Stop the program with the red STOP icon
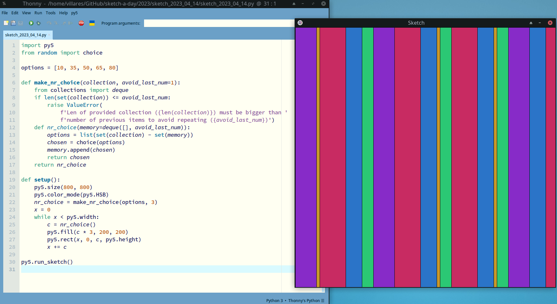Viewport: 557px width, 304px height. tap(81, 23)
